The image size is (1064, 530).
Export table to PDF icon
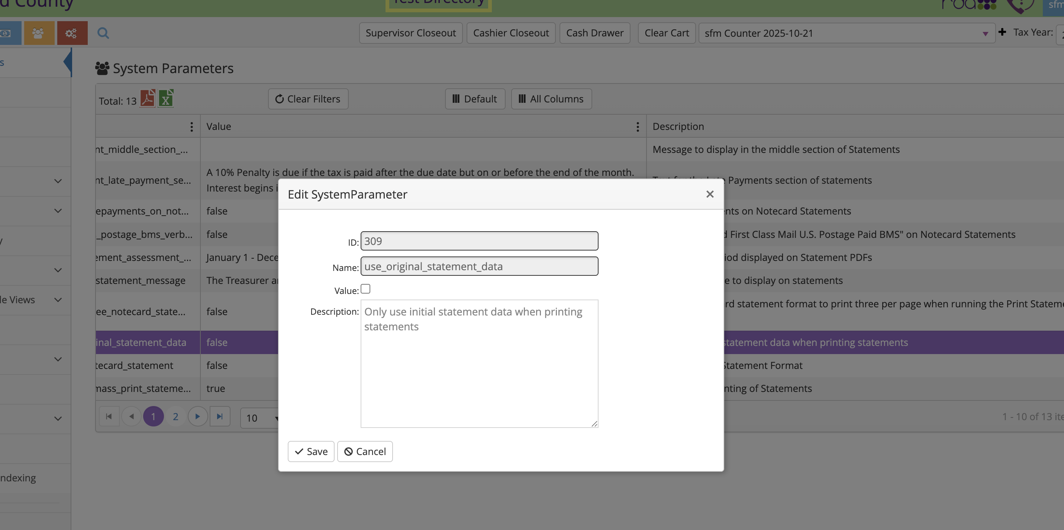[148, 99]
